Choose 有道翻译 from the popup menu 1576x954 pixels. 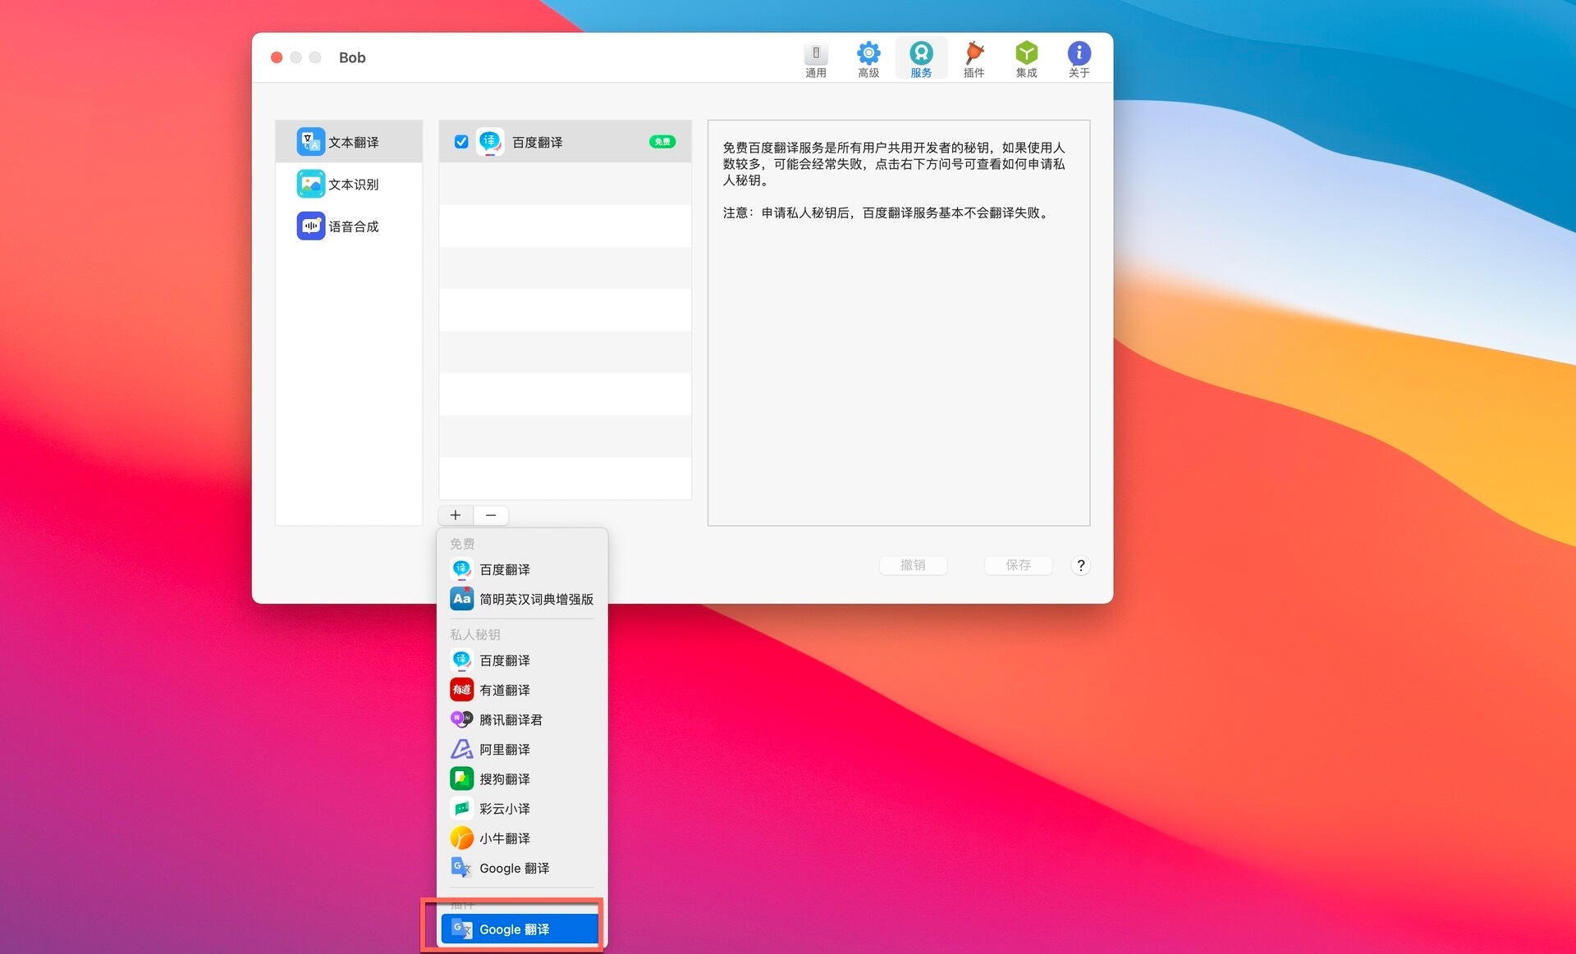coord(505,690)
